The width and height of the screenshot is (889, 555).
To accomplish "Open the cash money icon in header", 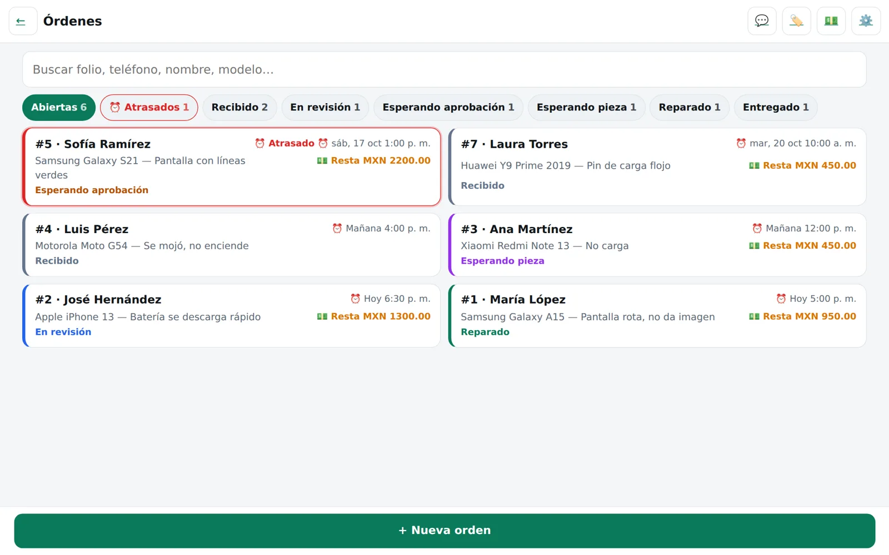I will click(x=831, y=21).
